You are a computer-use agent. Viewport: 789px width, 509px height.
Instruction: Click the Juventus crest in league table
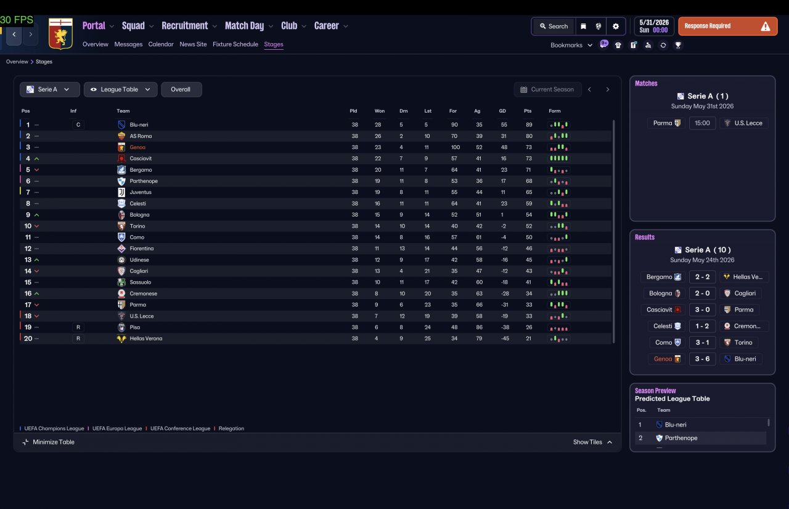coord(121,192)
